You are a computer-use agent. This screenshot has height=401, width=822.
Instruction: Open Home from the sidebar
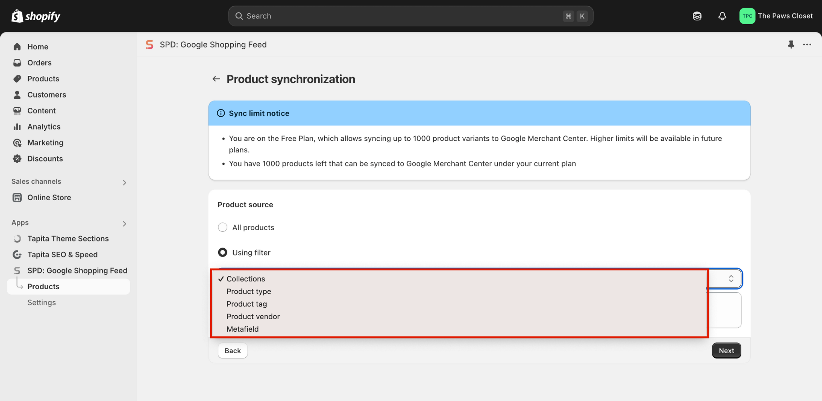click(38, 47)
